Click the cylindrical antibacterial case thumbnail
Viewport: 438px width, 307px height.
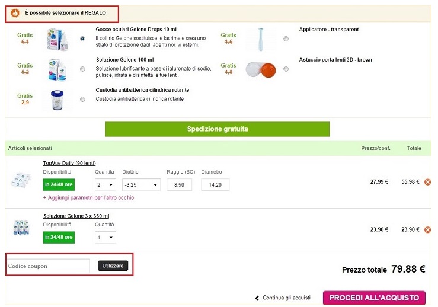(x=57, y=100)
